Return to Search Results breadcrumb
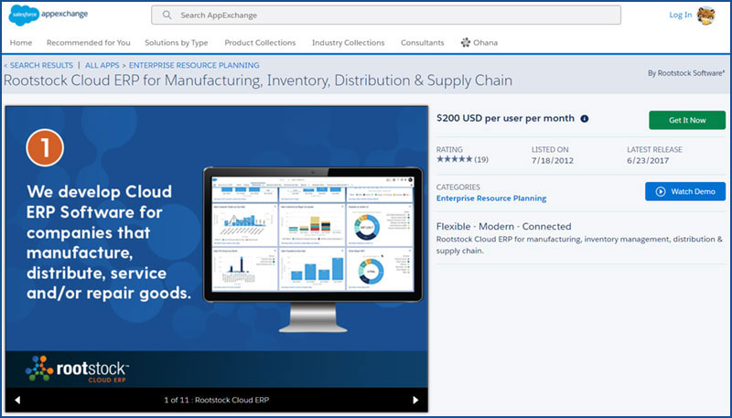 38,65
